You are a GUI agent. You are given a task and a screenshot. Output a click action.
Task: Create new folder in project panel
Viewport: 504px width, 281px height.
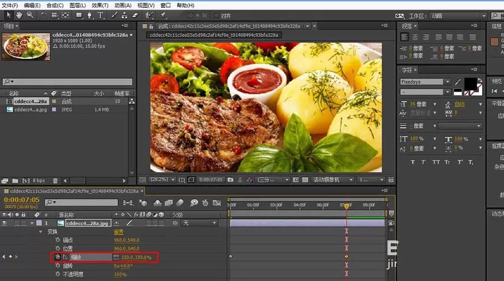pyautogui.click(x=15, y=181)
